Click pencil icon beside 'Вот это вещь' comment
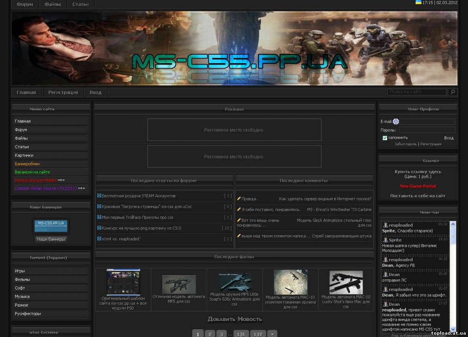This screenshot has height=337, width=468. (239, 220)
